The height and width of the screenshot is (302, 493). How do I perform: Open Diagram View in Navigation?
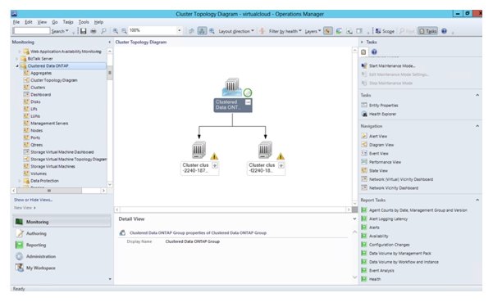381,145
